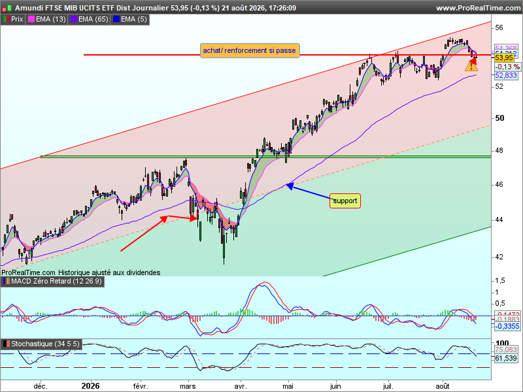Click the MACD signal value -0,1883
The width and height of the screenshot is (523, 392).
(x=507, y=319)
